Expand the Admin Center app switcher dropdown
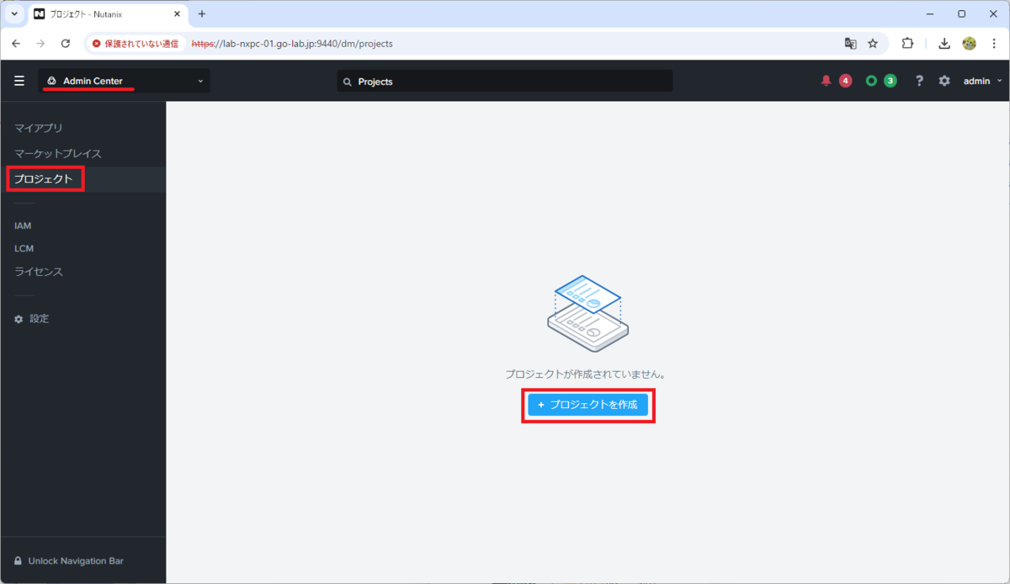 (124, 81)
